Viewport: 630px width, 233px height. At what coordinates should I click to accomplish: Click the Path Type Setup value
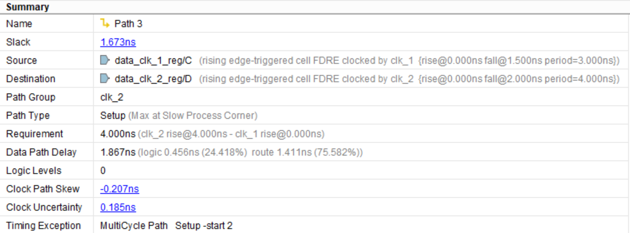point(112,115)
